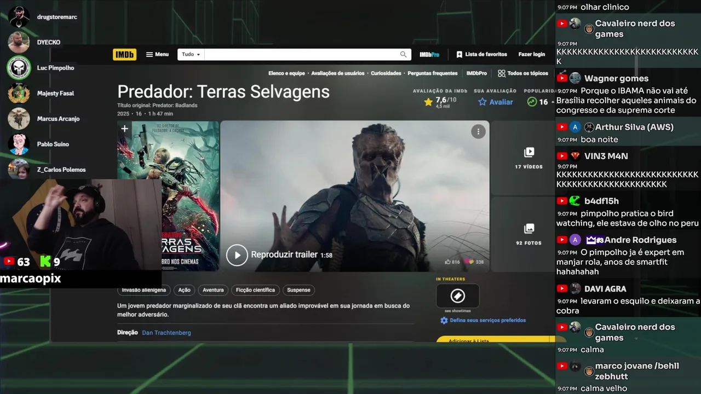
Task: Open Lista de favoritos
Action: tap(481, 55)
